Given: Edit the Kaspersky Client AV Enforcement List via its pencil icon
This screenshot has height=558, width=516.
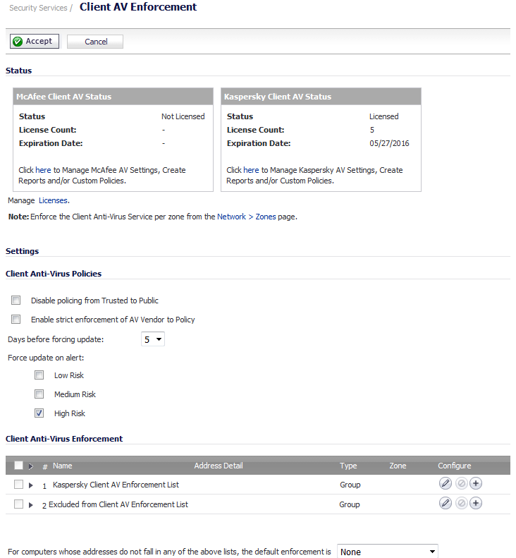Looking at the screenshot, I should pyautogui.click(x=446, y=483).
